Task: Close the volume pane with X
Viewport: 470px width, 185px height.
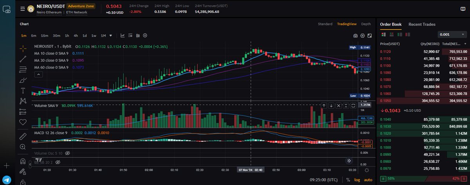Action: point(339,106)
